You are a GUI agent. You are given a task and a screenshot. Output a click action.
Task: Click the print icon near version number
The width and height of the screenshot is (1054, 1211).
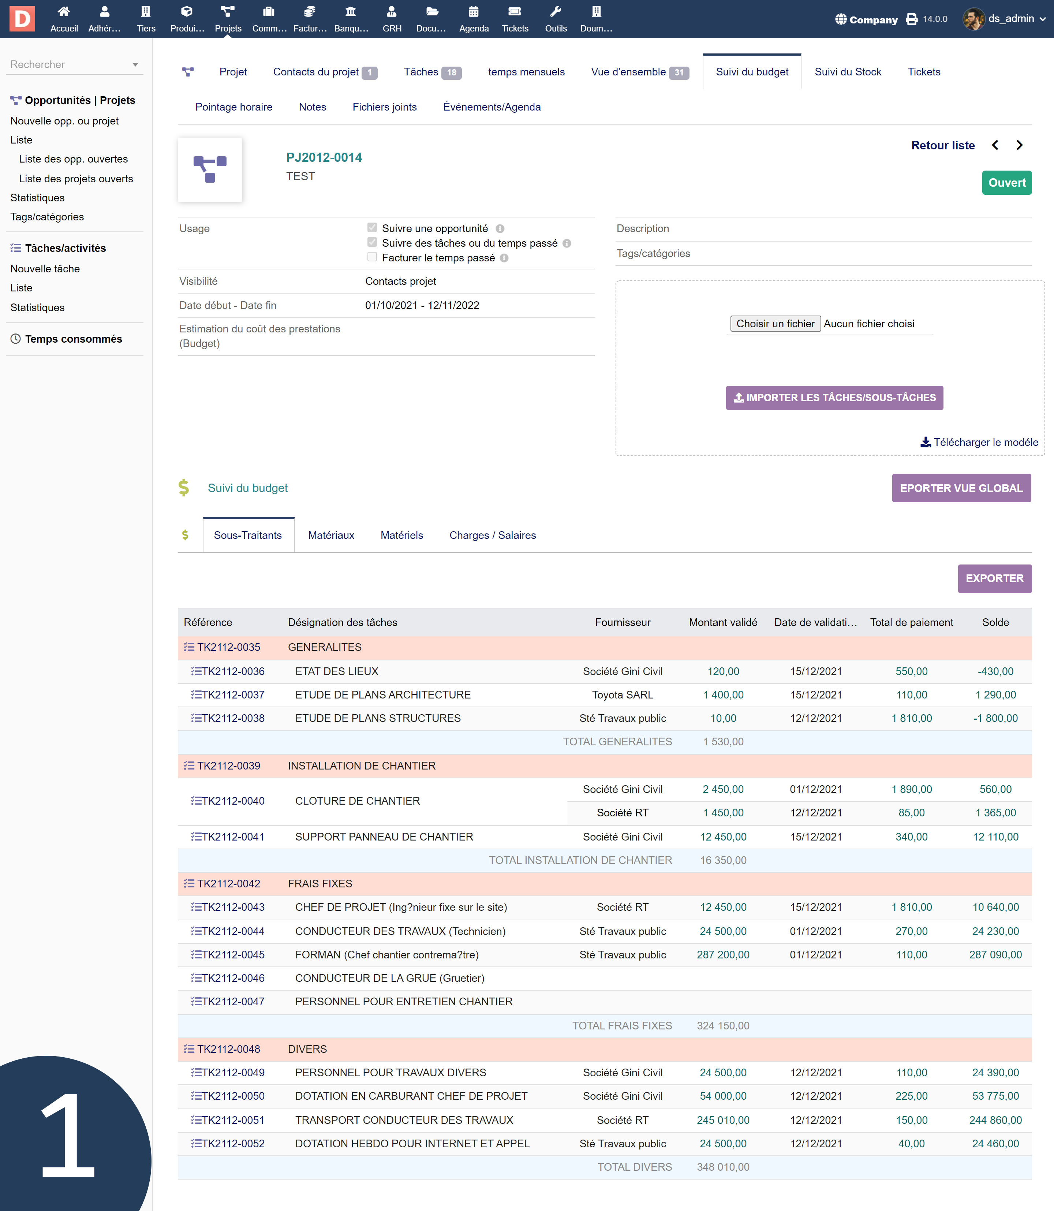pyautogui.click(x=912, y=19)
